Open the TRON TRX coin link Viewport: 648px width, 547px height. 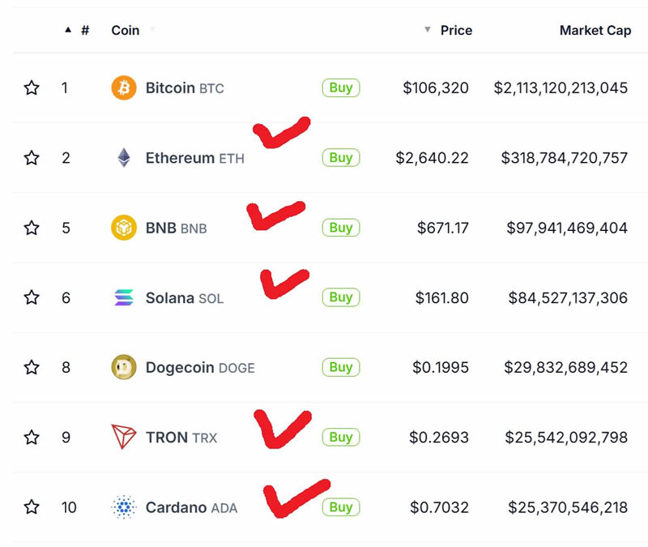coord(181,438)
